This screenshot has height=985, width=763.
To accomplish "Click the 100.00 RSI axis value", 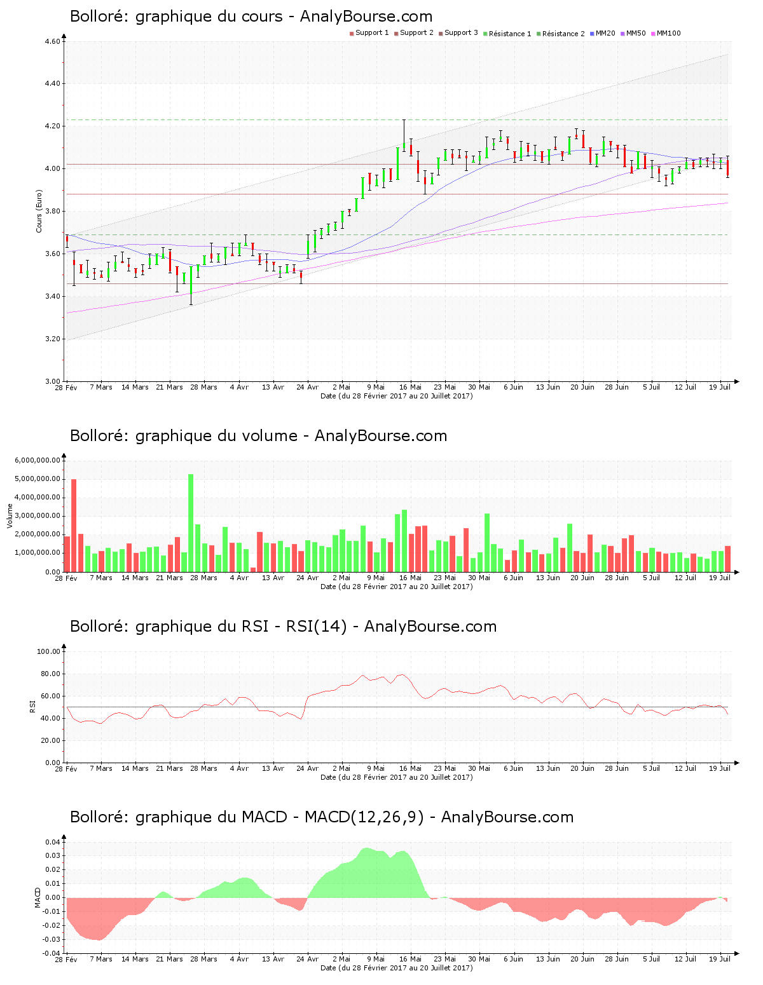I will pyautogui.click(x=49, y=652).
